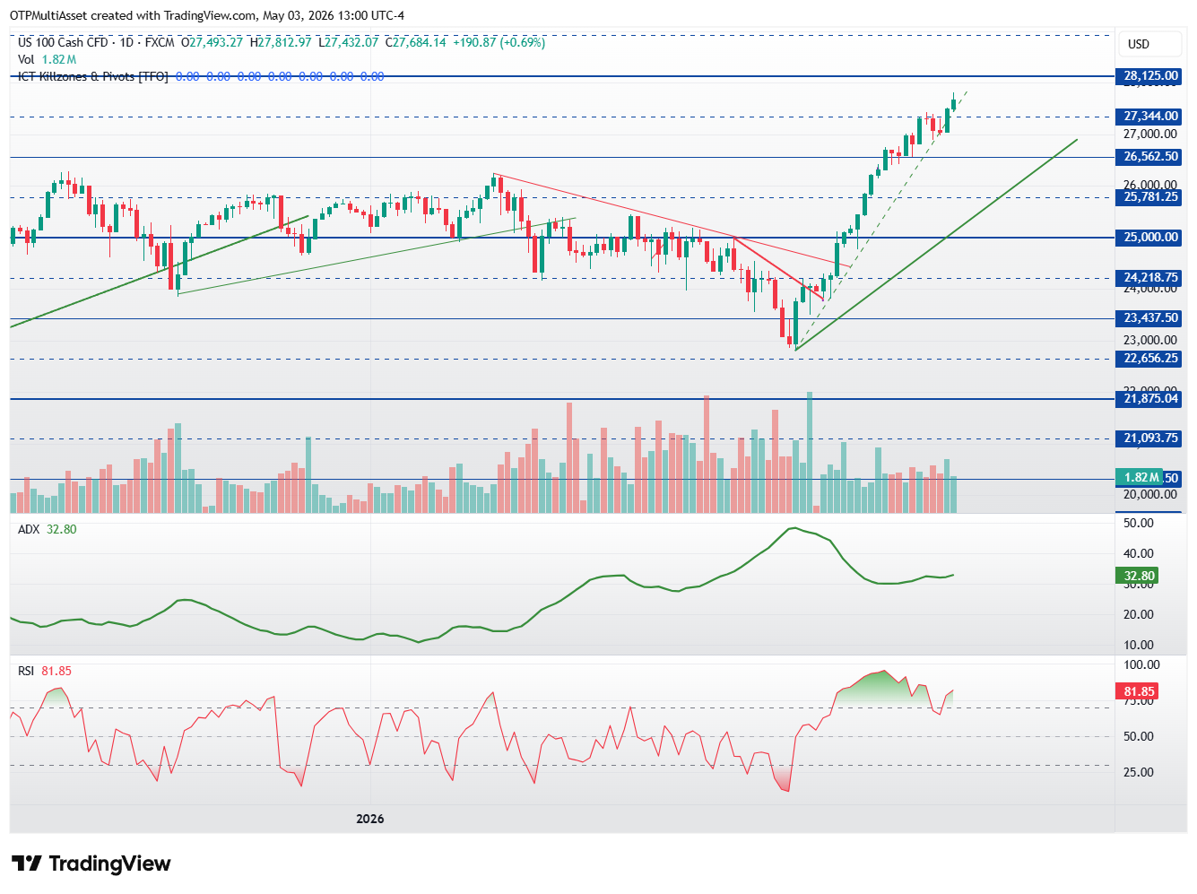Image resolution: width=1197 pixels, height=894 pixels.
Task: Click the 25,000.00 price level label
Action: (1148, 238)
